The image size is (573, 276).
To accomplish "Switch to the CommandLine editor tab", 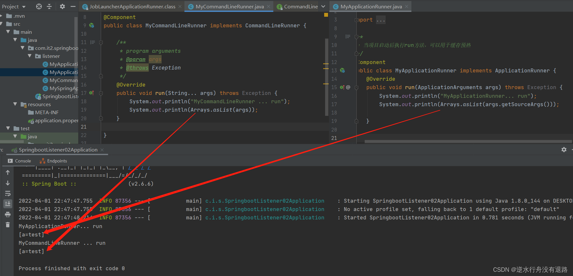I will [298, 6].
